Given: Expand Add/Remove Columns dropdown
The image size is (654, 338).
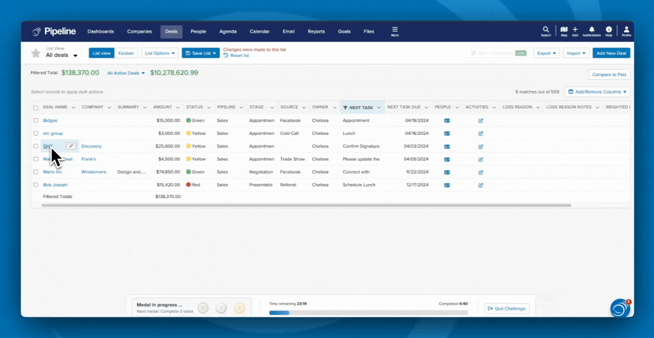Looking at the screenshot, I should pyautogui.click(x=598, y=92).
